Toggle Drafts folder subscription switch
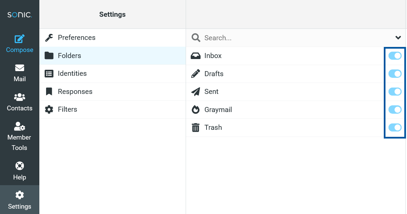 click(x=395, y=74)
